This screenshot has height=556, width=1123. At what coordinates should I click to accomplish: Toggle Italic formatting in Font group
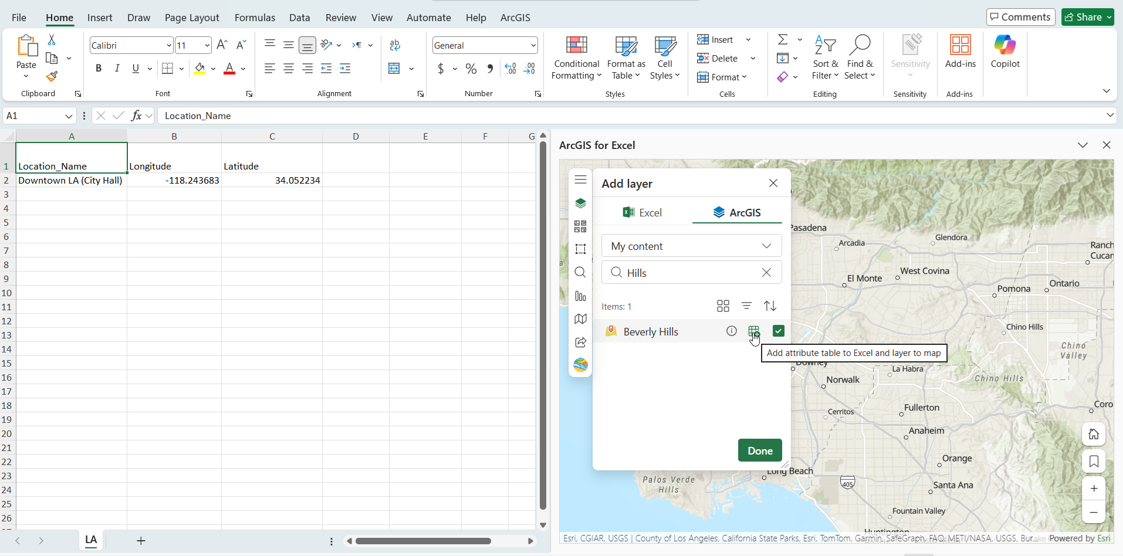click(117, 69)
